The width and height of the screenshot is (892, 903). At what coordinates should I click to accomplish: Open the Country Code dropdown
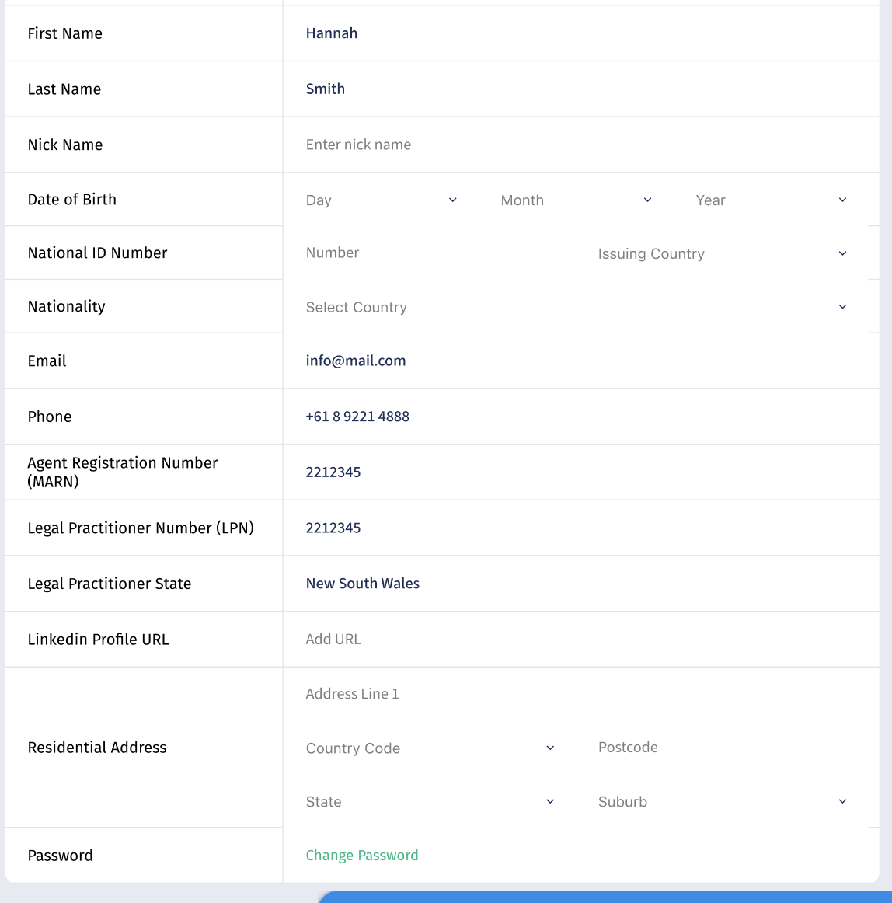(430, 748)
